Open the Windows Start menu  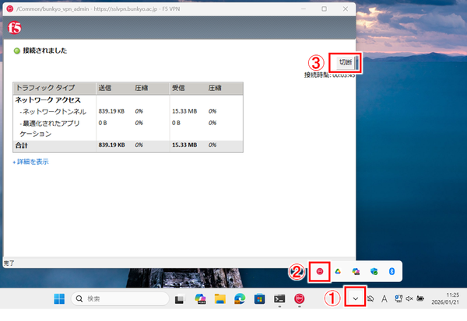click(59, 298)
